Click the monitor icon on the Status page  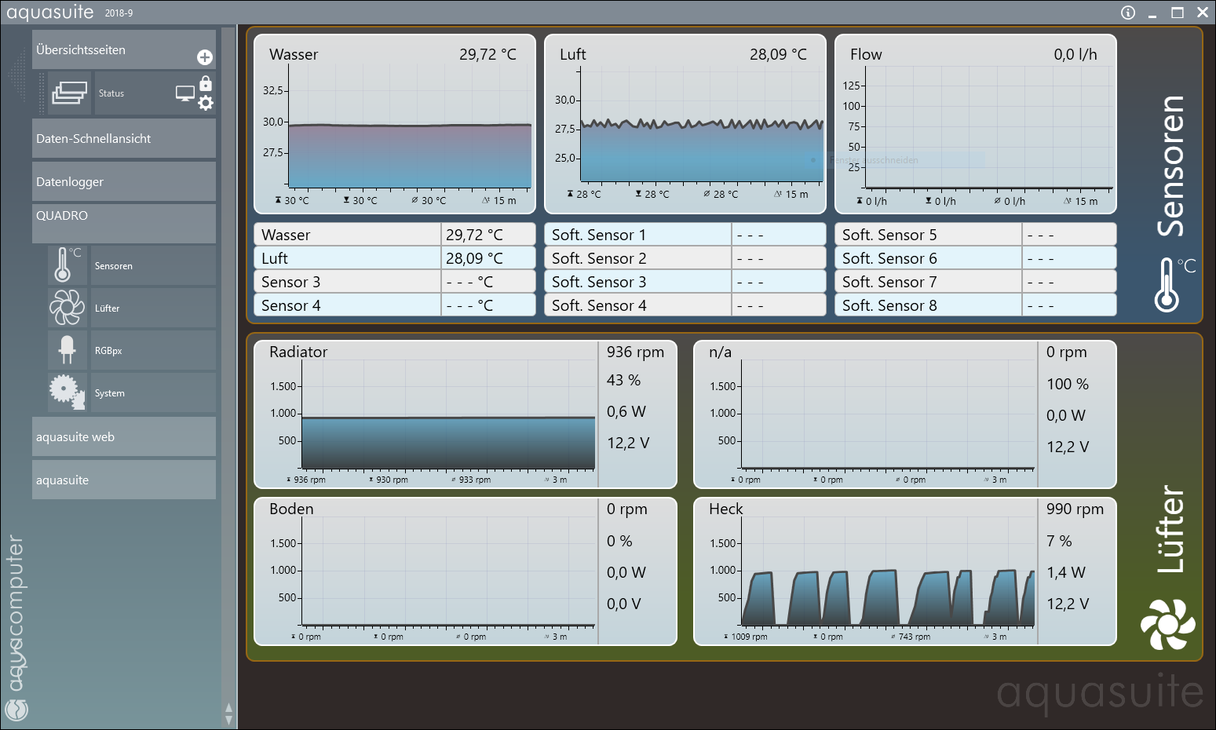(x=185, y=93)
